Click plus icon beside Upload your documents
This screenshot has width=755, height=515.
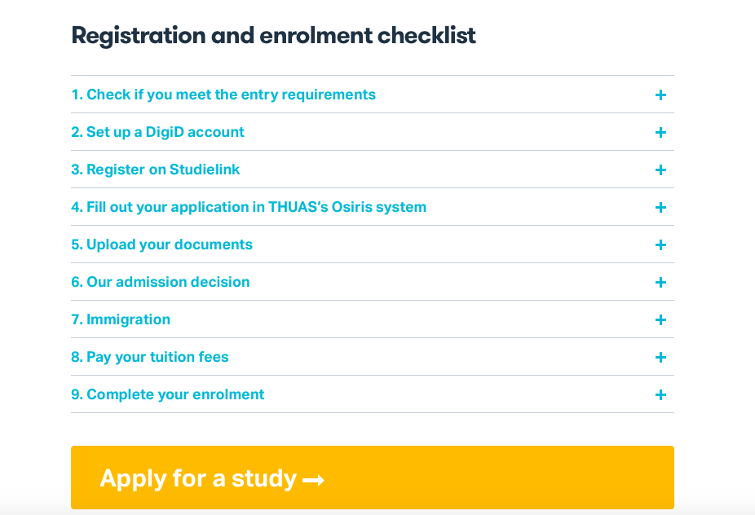[x=660, y=245]
